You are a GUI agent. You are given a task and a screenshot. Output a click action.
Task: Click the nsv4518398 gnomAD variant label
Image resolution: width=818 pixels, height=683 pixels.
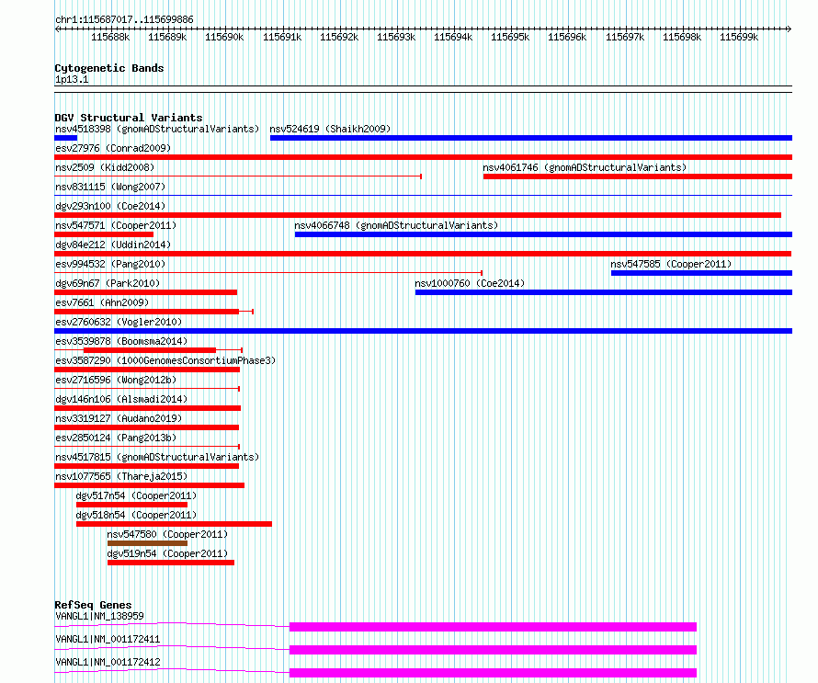(x=157, y=129)
